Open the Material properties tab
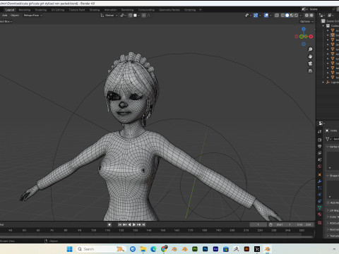 (319, 214)
